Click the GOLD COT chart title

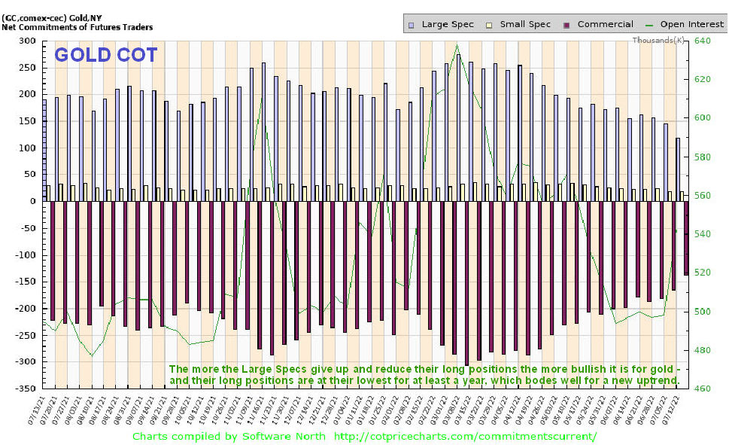[x=105, y=55]
